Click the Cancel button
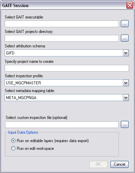Image resolution: width=135 pixels, height=173 pixels. (120, 164)
